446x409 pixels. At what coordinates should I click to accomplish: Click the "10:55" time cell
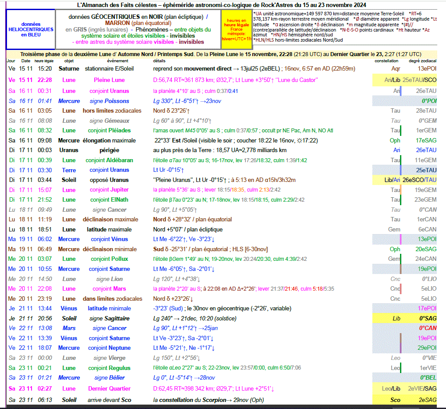coord(45,269)
